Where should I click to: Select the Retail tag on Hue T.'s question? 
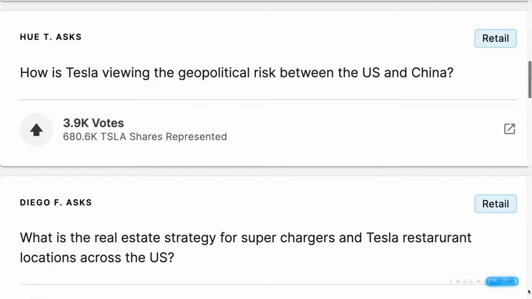tap(495, 38)
